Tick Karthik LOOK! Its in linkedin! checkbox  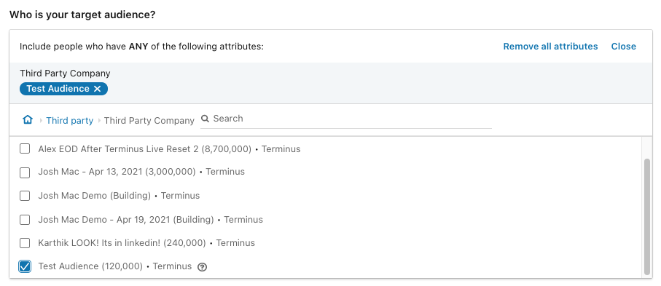coord(25,243)
